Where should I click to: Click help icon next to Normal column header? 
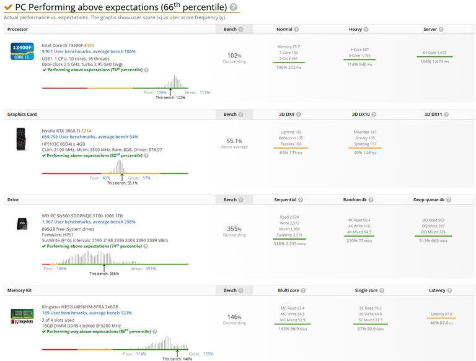point(296,30)
